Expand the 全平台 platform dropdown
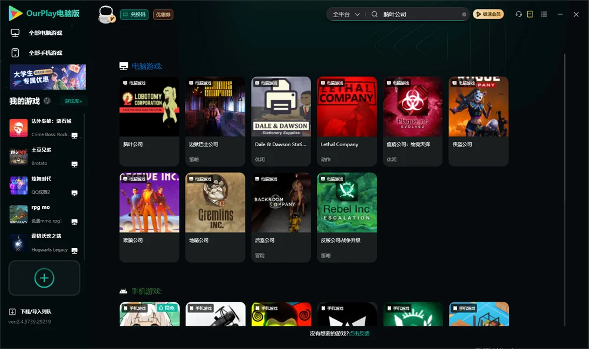This screenshot has height=349, width=589. 346,14
